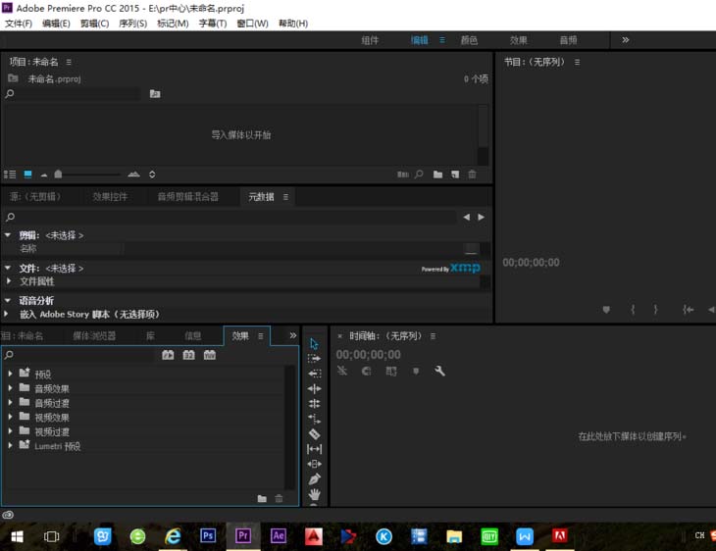Click the Project panel zoom slider handle
The height and width of the screenshot is (551, 716).
58,174
